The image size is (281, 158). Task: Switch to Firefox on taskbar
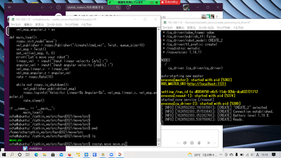(69, 154)
